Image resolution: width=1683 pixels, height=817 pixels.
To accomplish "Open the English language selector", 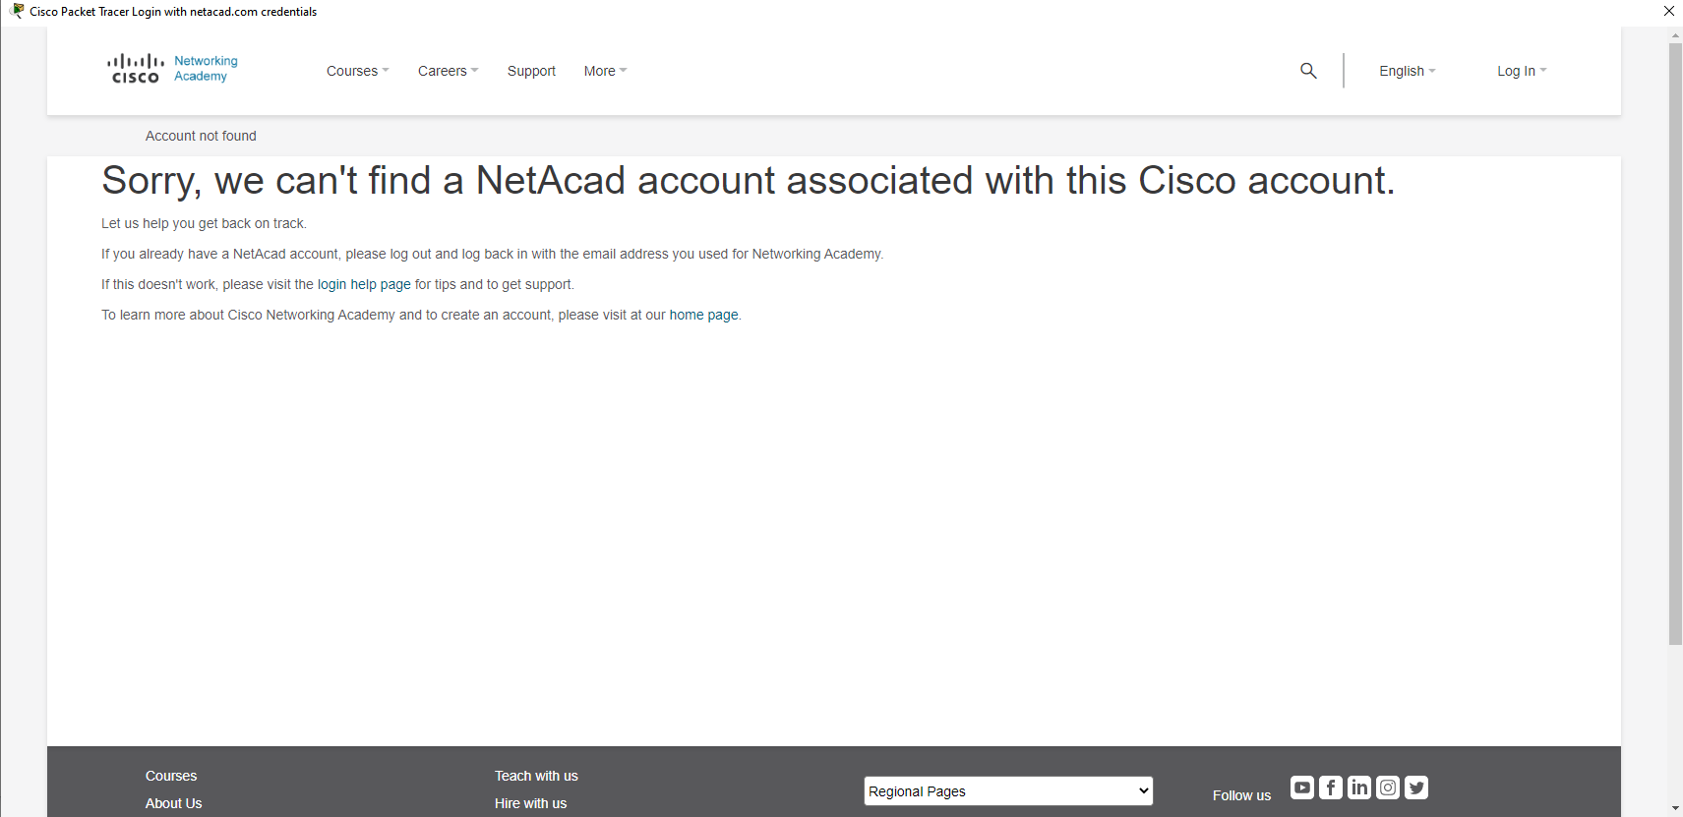I will click(x=1407, y=71).
